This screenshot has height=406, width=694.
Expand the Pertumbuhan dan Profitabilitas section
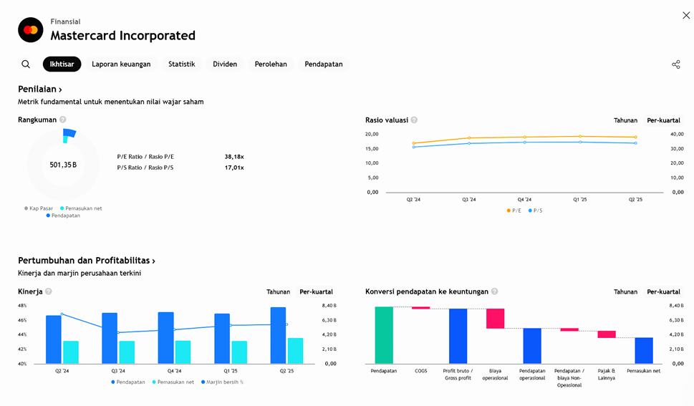87,261
